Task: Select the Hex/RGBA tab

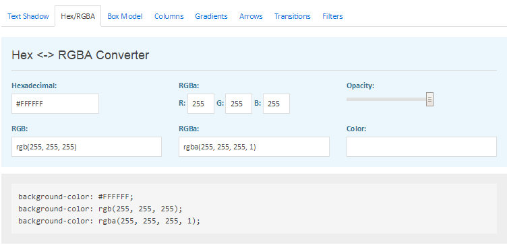Action: [78, 16]
